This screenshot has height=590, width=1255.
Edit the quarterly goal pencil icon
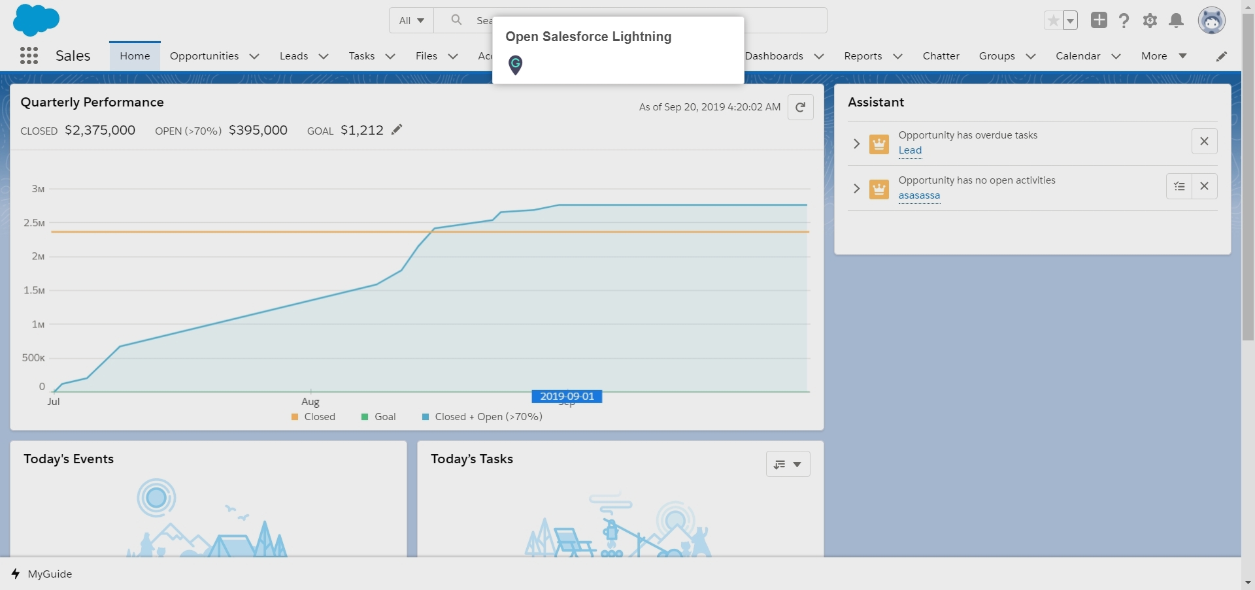coord(397,129)
